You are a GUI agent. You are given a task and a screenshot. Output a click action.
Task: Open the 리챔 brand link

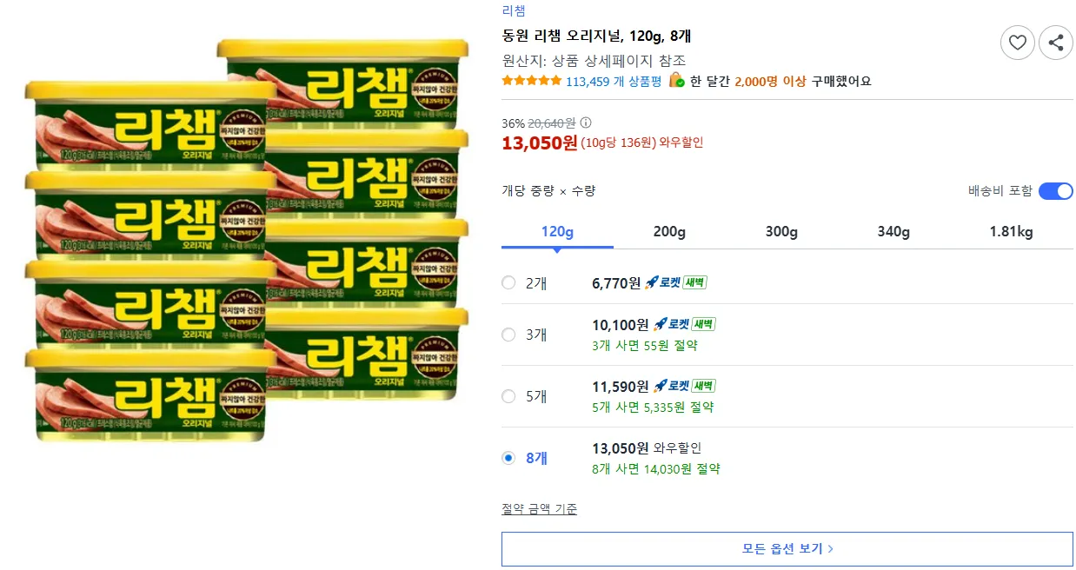pyautogui.click(x=514, y=10)
